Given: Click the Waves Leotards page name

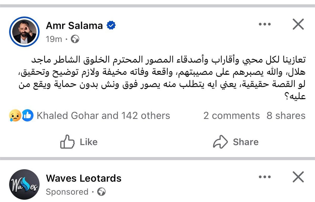Looking at the screenshot, I should [x=83, y=178].
